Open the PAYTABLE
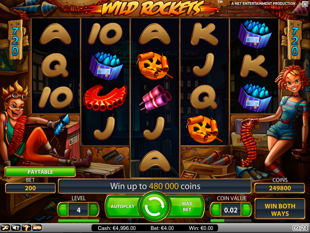The height and width of the screenshot is (233, 310). coord(40,172)
